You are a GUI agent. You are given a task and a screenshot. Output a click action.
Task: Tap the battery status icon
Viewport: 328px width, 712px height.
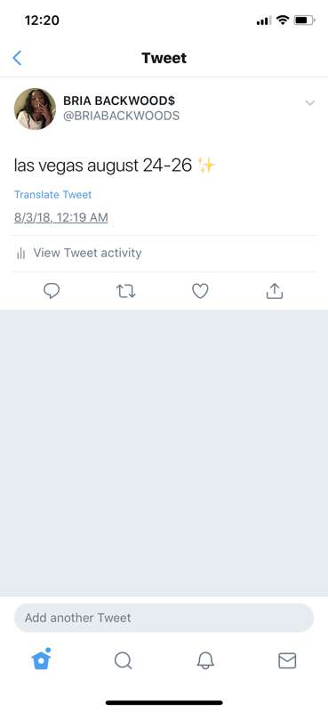tap(304, 20)
